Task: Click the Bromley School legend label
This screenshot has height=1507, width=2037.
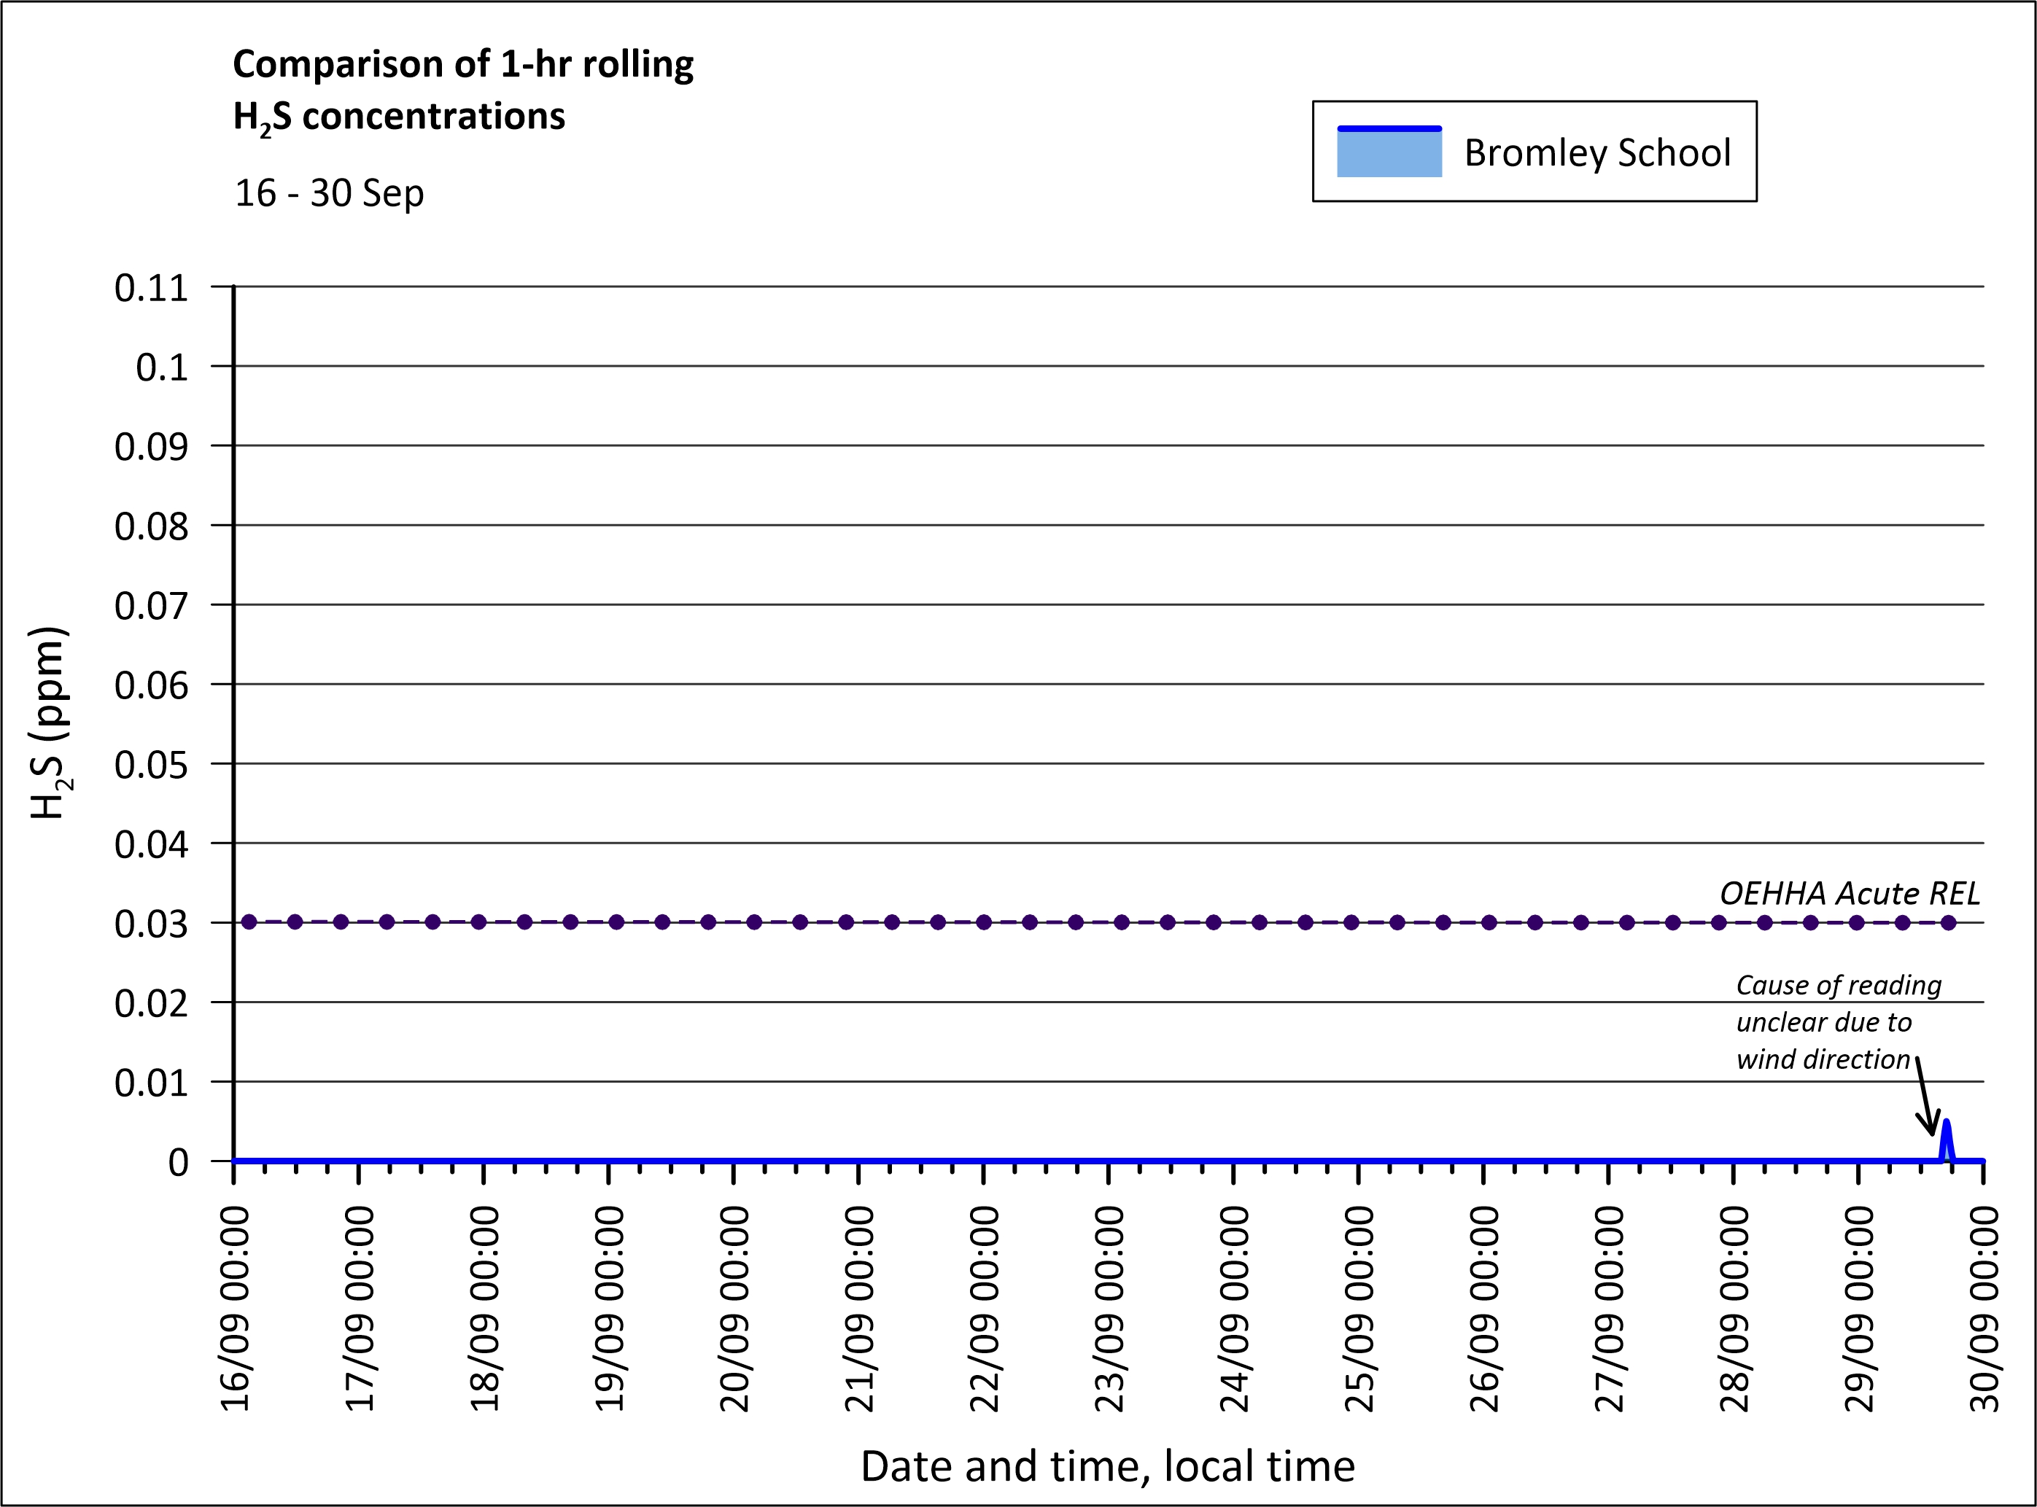Action: click(1596, 152)
